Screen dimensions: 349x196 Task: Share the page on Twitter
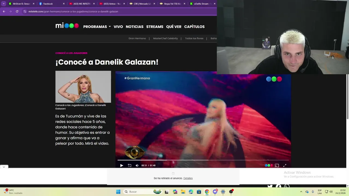click(x=270, y=186)
